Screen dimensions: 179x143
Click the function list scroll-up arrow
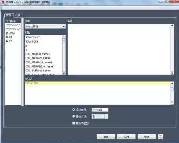64,37
